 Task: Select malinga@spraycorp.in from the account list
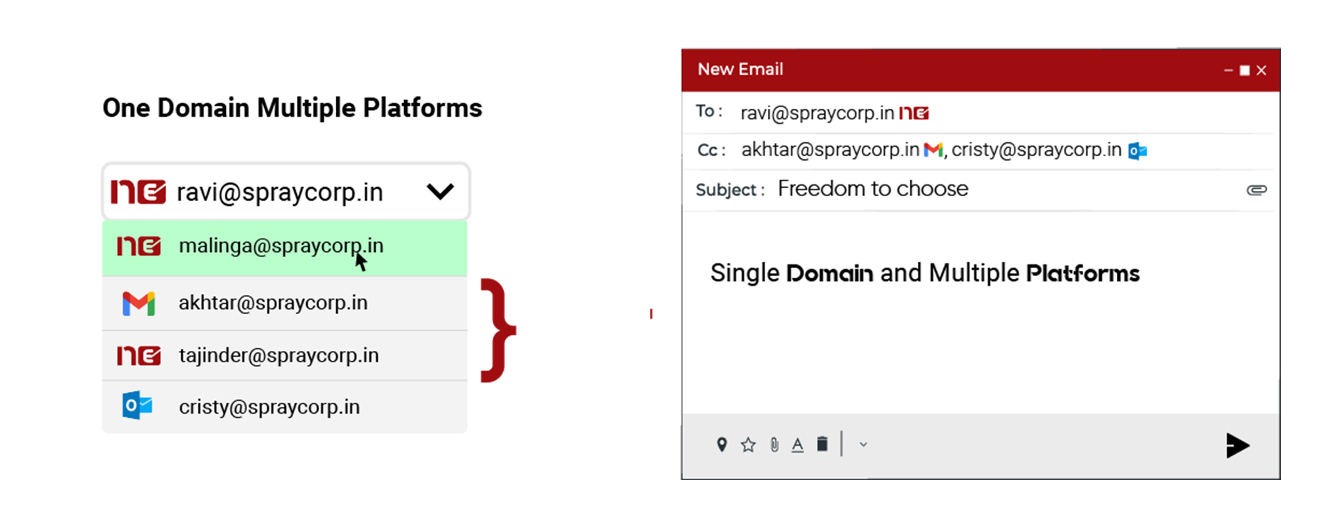click(281, 246)
